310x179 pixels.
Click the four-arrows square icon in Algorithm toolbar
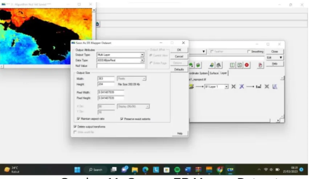tap(240, 65)
